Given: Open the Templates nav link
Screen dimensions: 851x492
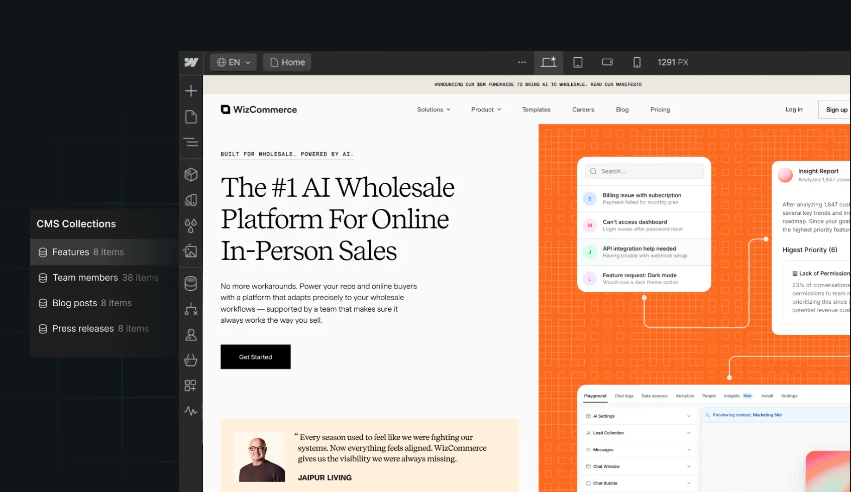Looking at the screenshot, I should pyautogui.click(x=536, y=109).
